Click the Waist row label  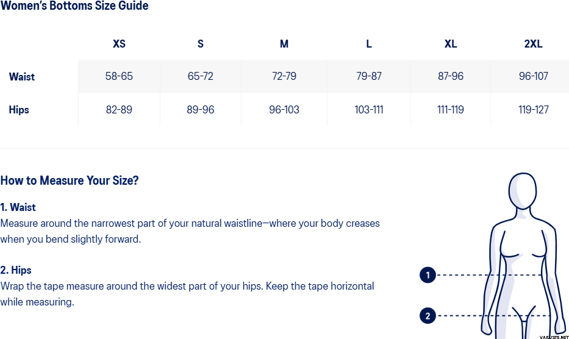pos(22,77)
